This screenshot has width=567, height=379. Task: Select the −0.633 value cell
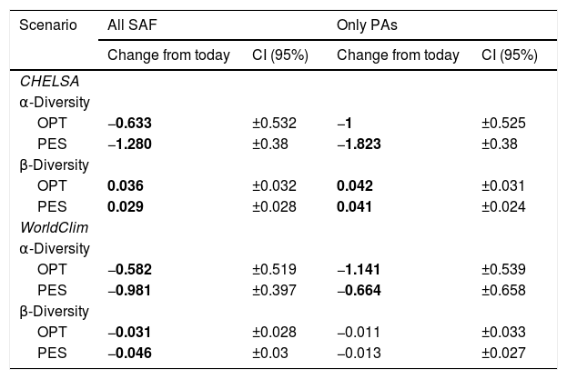(131, 123)
